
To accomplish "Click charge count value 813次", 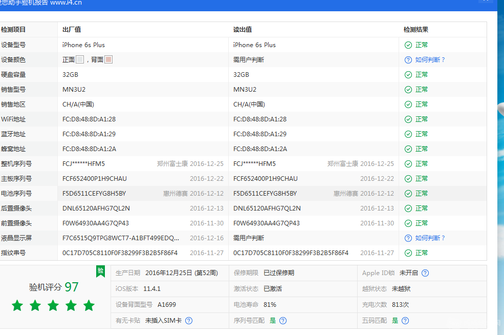I will (400, 304).
